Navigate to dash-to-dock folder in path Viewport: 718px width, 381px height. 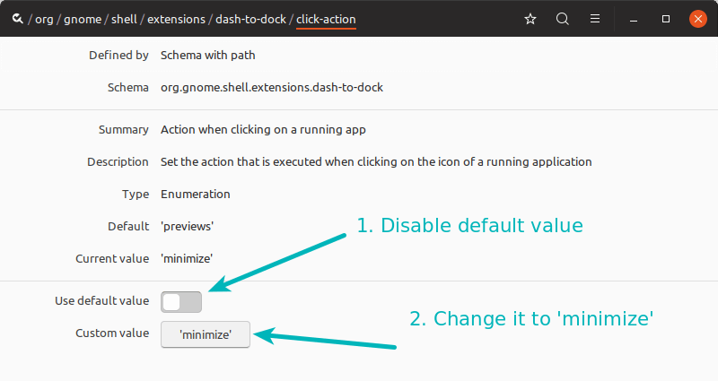click(250, 19)
